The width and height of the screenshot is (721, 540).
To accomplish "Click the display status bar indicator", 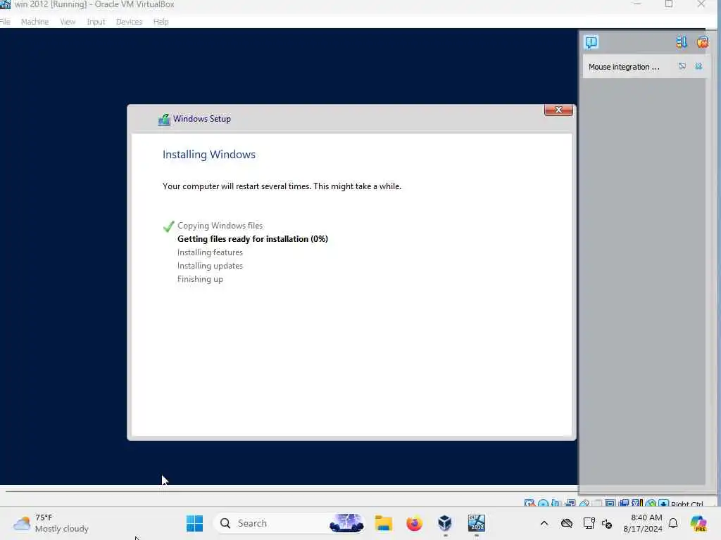I will tap(610, 503).
